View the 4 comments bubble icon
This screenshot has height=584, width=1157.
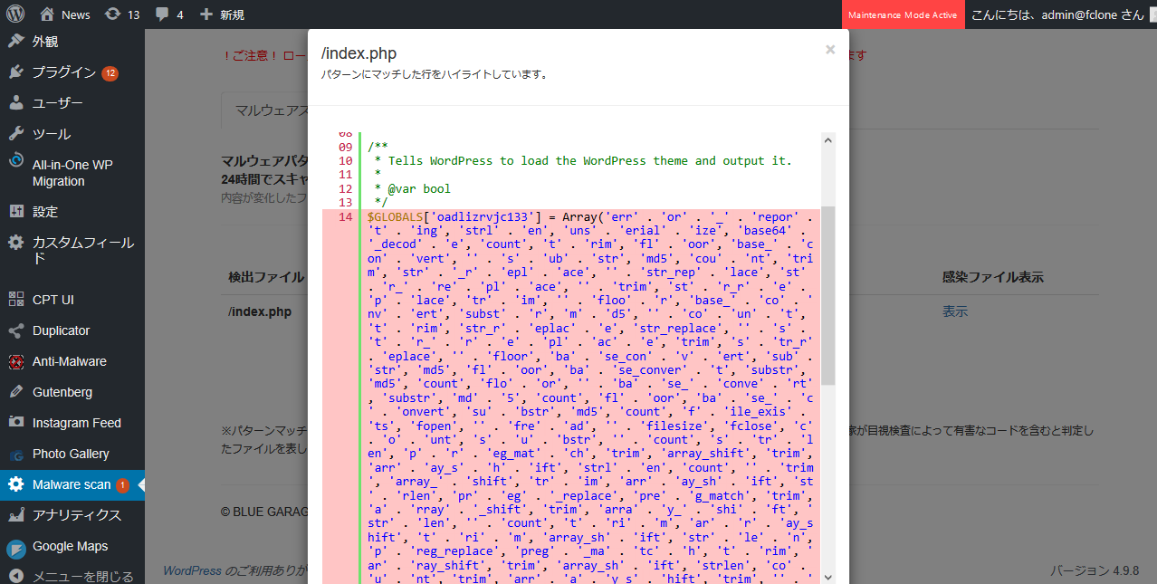(x=161, y=14)
